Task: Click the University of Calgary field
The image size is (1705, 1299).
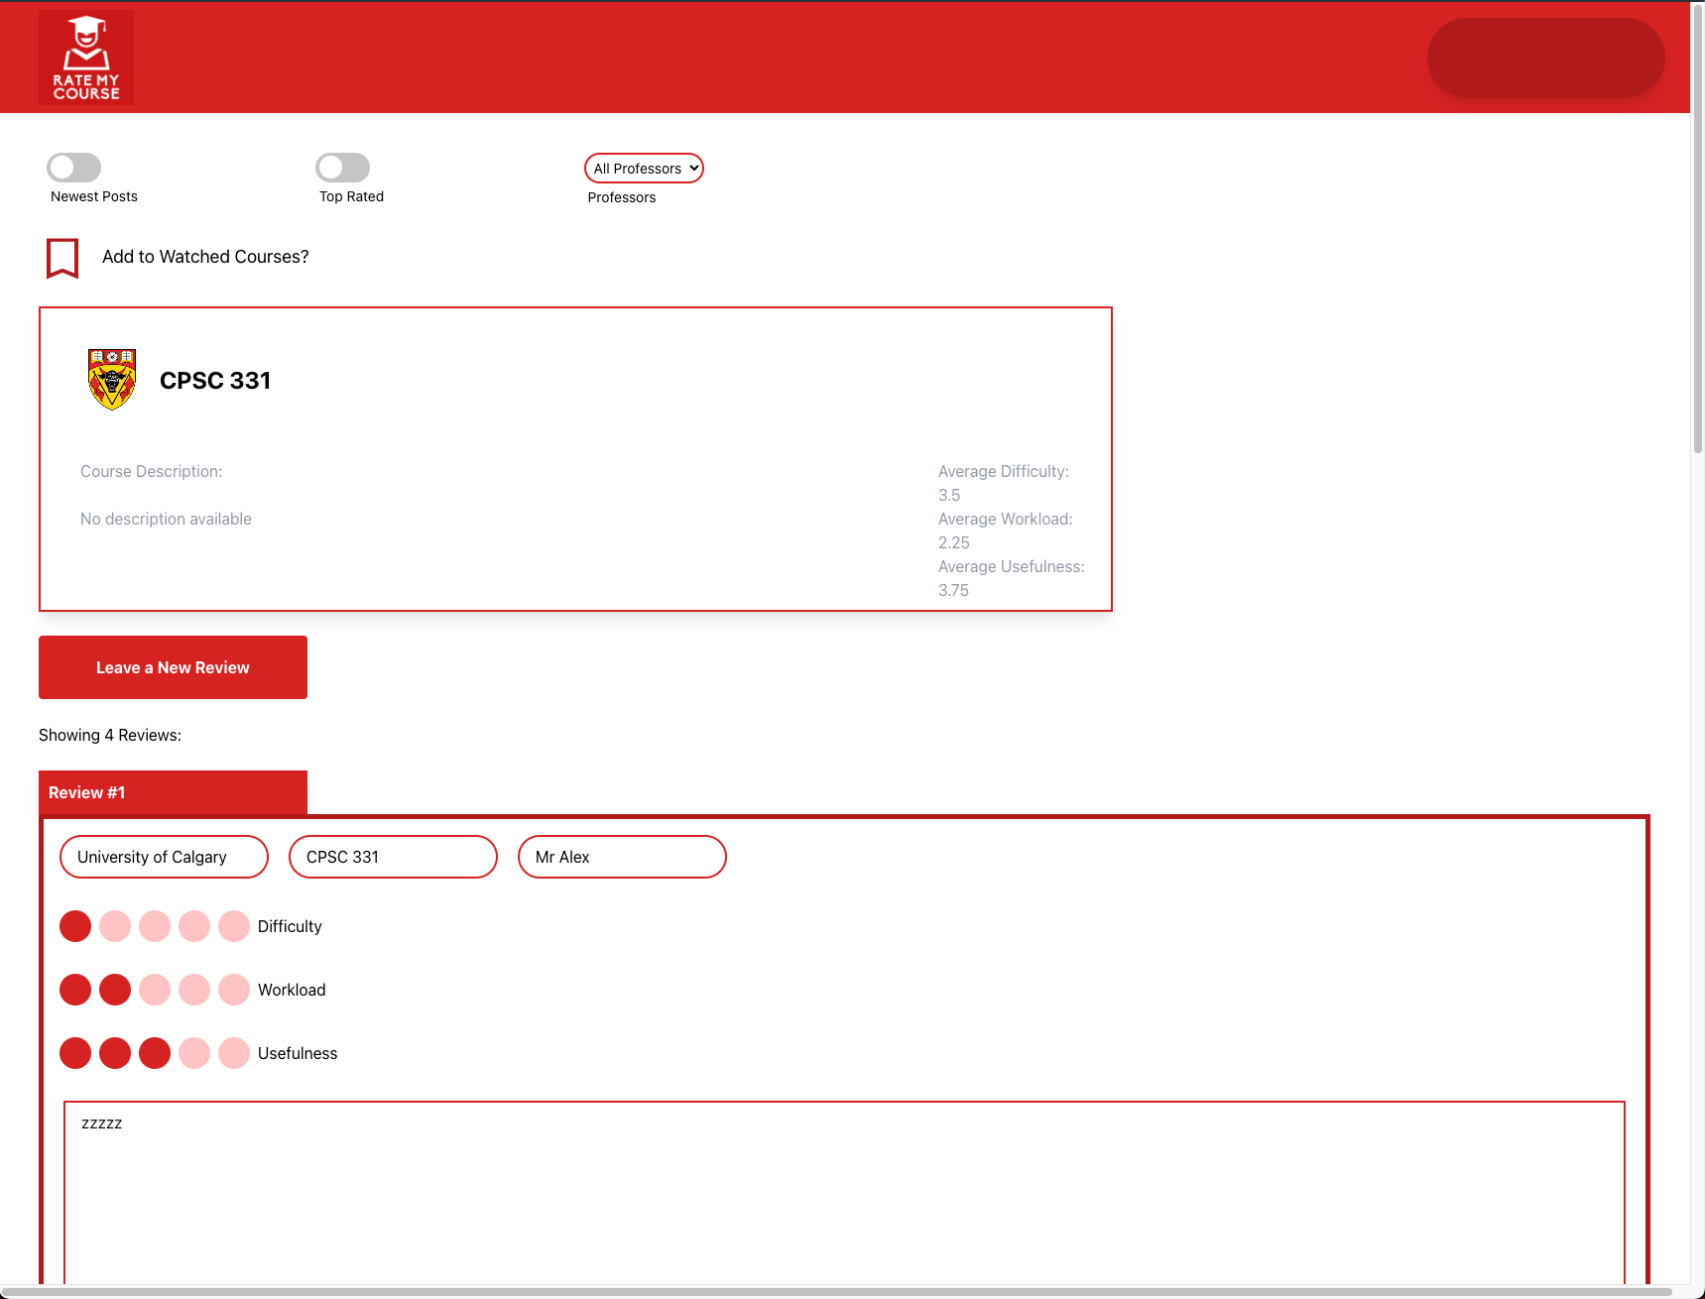Action: click(164, 857)
